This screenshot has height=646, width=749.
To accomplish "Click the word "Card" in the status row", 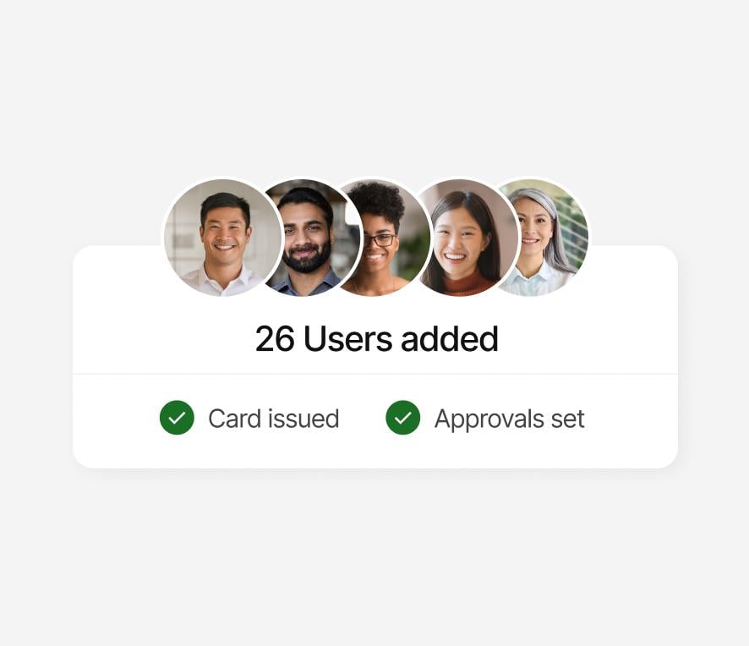I will click(x=234, y=419).
